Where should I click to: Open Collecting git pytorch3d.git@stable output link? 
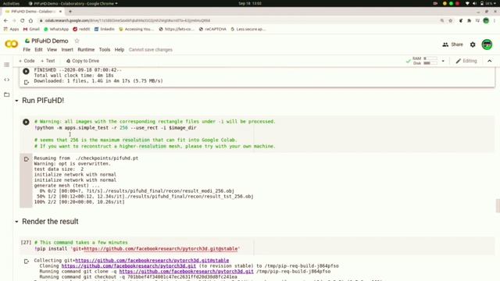pyautogui.click(x=152, y=260)
